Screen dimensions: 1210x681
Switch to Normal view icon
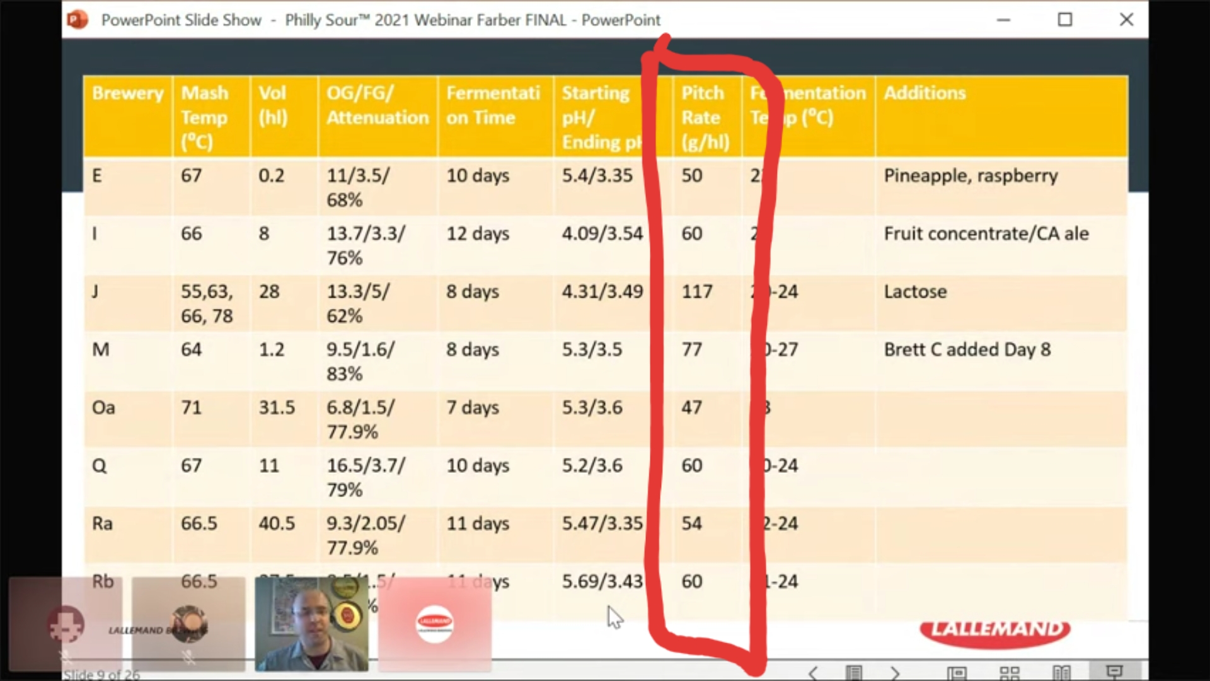coord(957,673)
